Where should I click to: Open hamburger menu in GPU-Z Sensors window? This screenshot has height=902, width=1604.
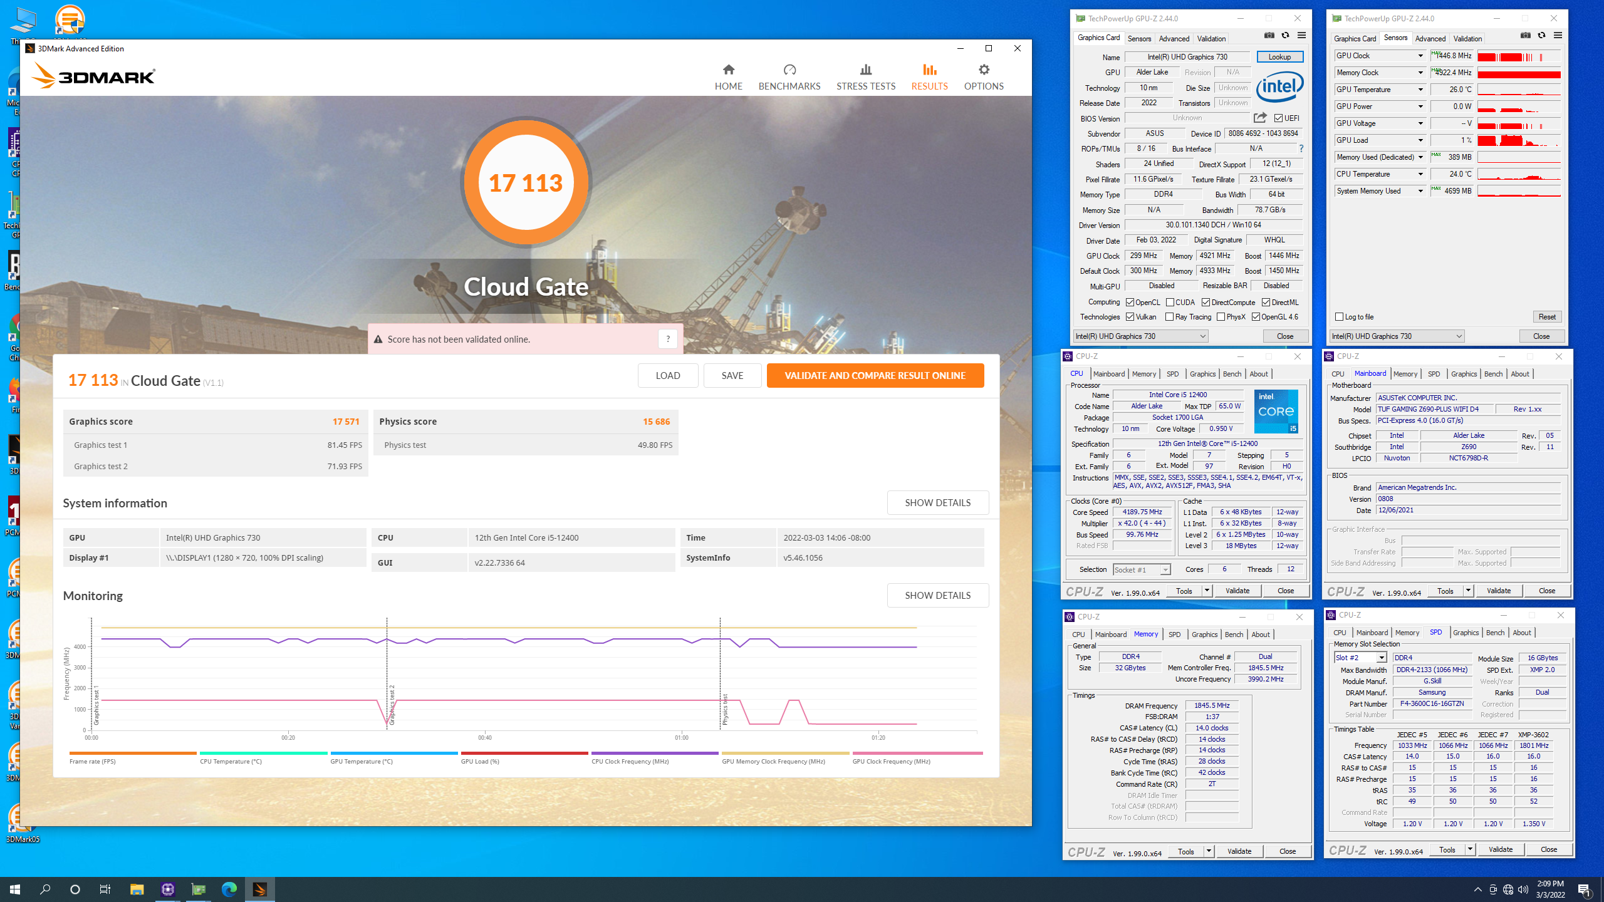(x=1558, y=35)
